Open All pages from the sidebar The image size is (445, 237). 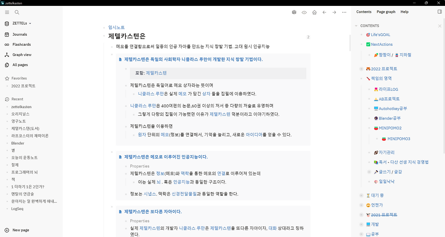click(x=20, y=65)
